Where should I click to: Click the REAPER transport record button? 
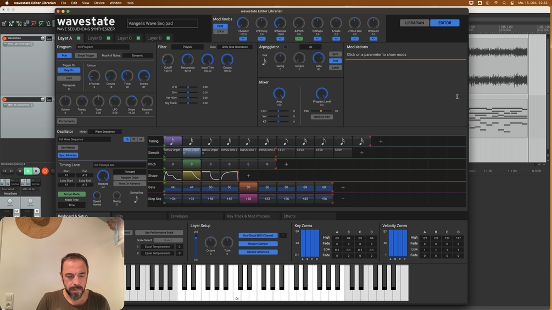click(x=45, y=171)
